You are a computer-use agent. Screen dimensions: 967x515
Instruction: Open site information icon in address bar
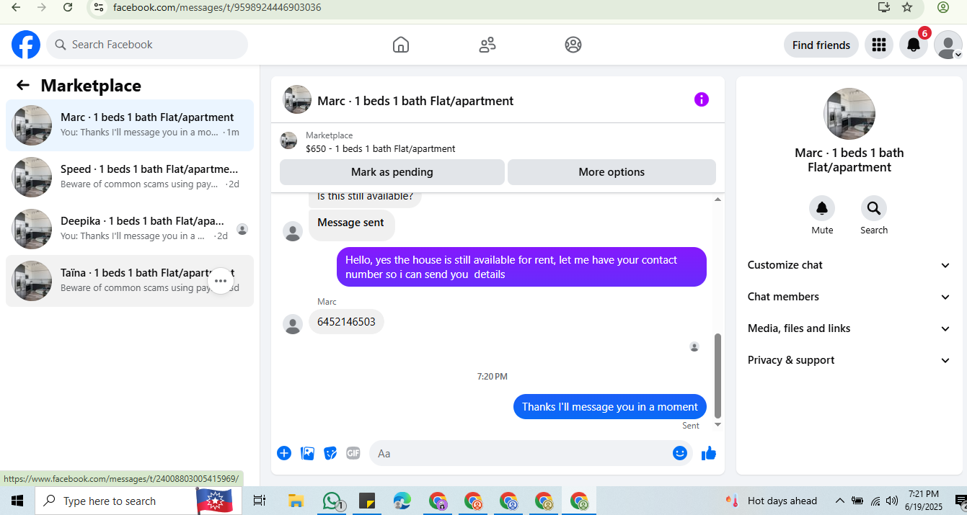tap(99, 7)
